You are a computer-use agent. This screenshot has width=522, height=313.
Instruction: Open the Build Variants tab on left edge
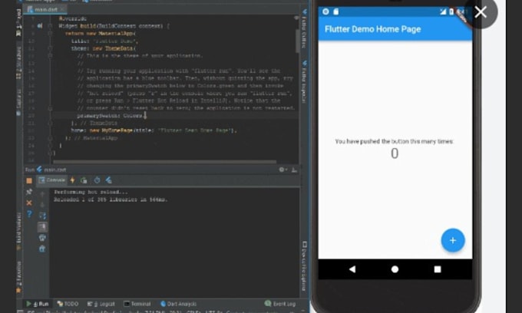19,232
